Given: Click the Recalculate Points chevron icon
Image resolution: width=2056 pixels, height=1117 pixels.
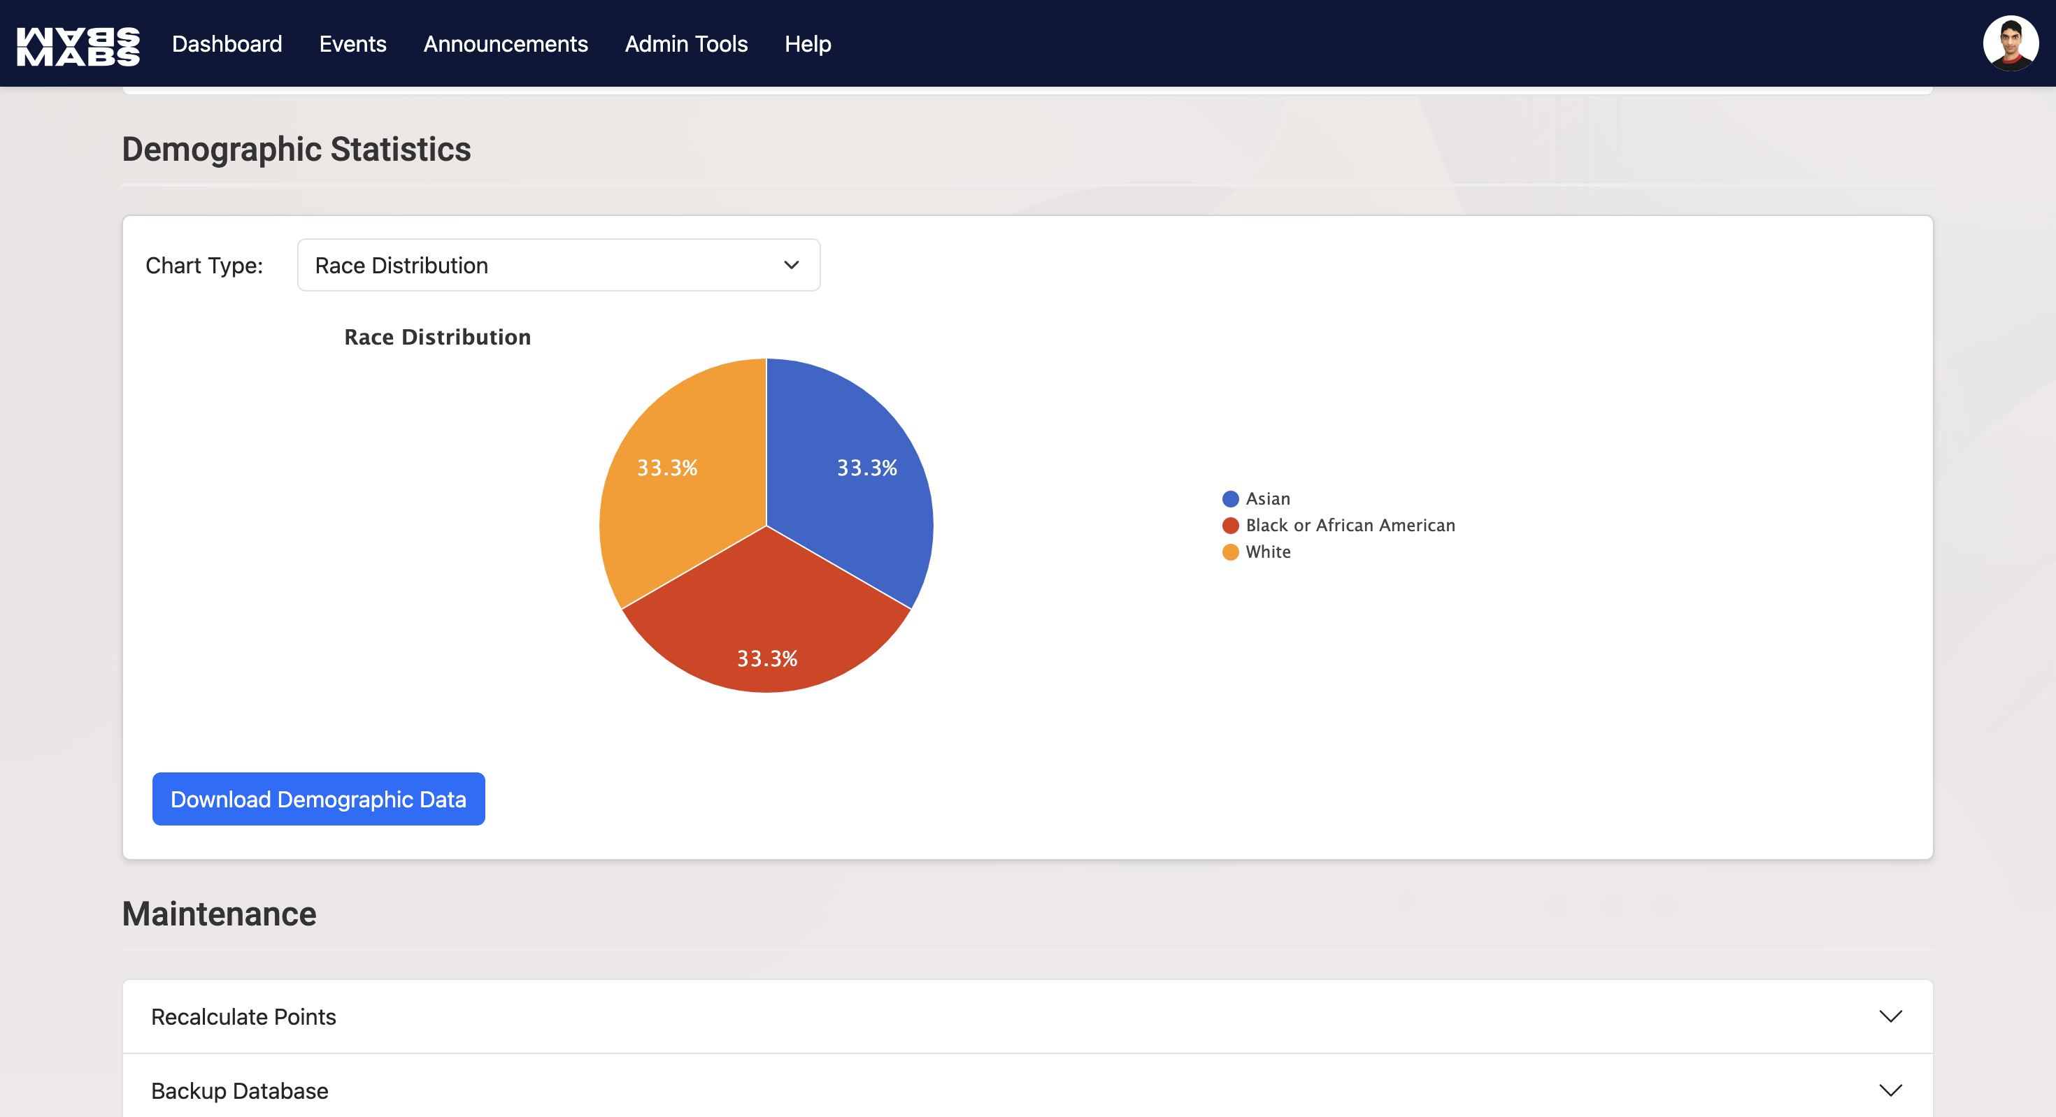Looking at the screenshot, I should [1890, 1016].
